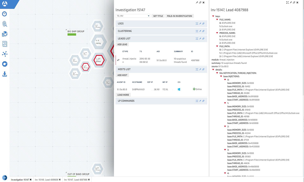Click the attachment icon on Clustering section

pyautogui.click(x=203, y=31)
